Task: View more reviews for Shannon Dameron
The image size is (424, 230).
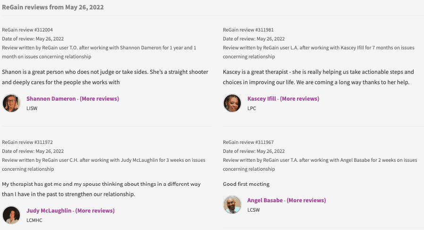Action: 99,99
